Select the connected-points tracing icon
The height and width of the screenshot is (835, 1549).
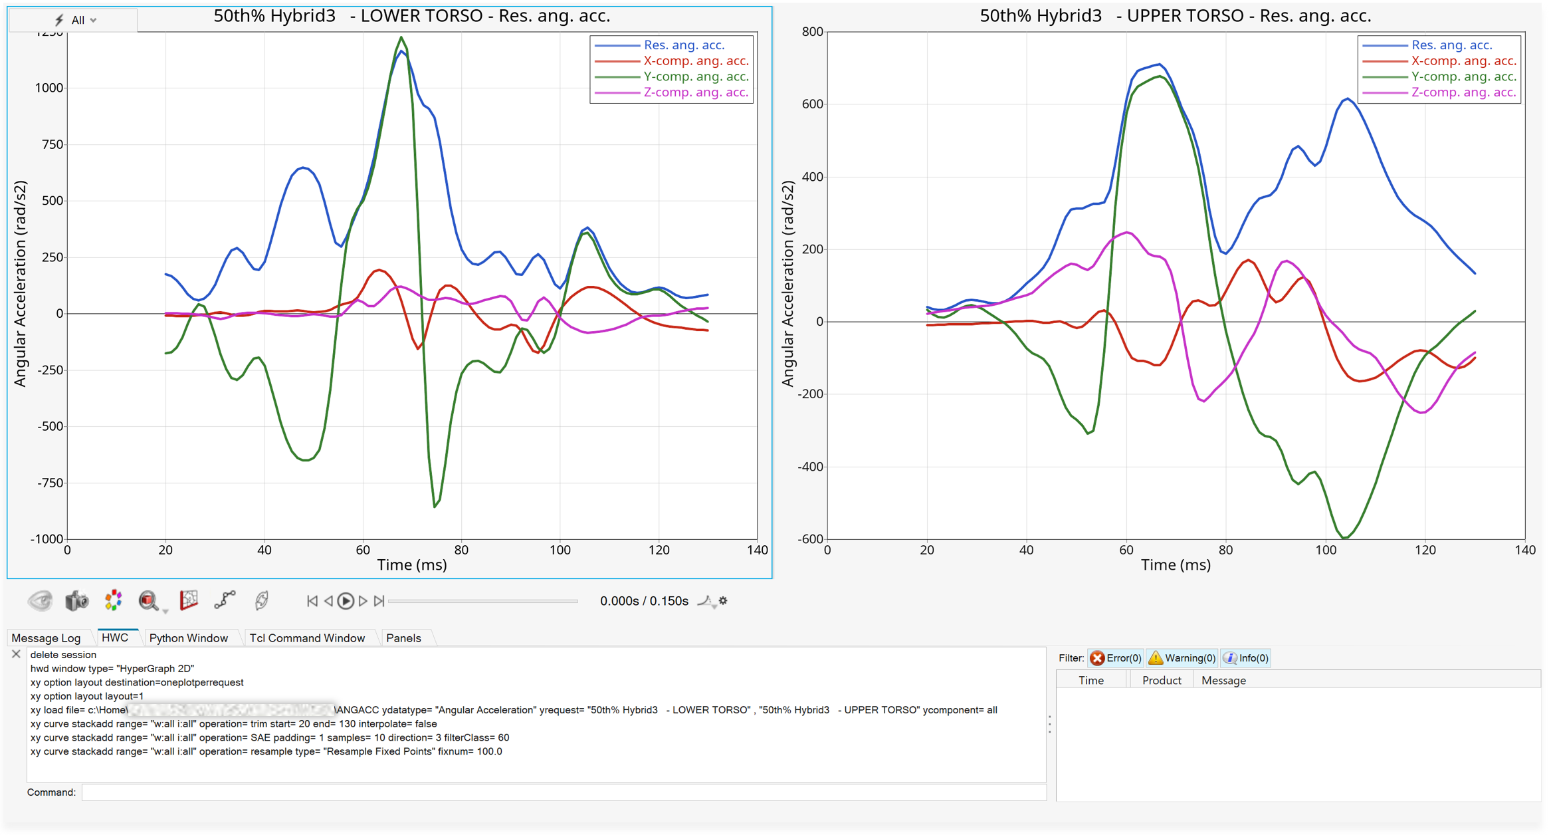(x=225, y=600)
